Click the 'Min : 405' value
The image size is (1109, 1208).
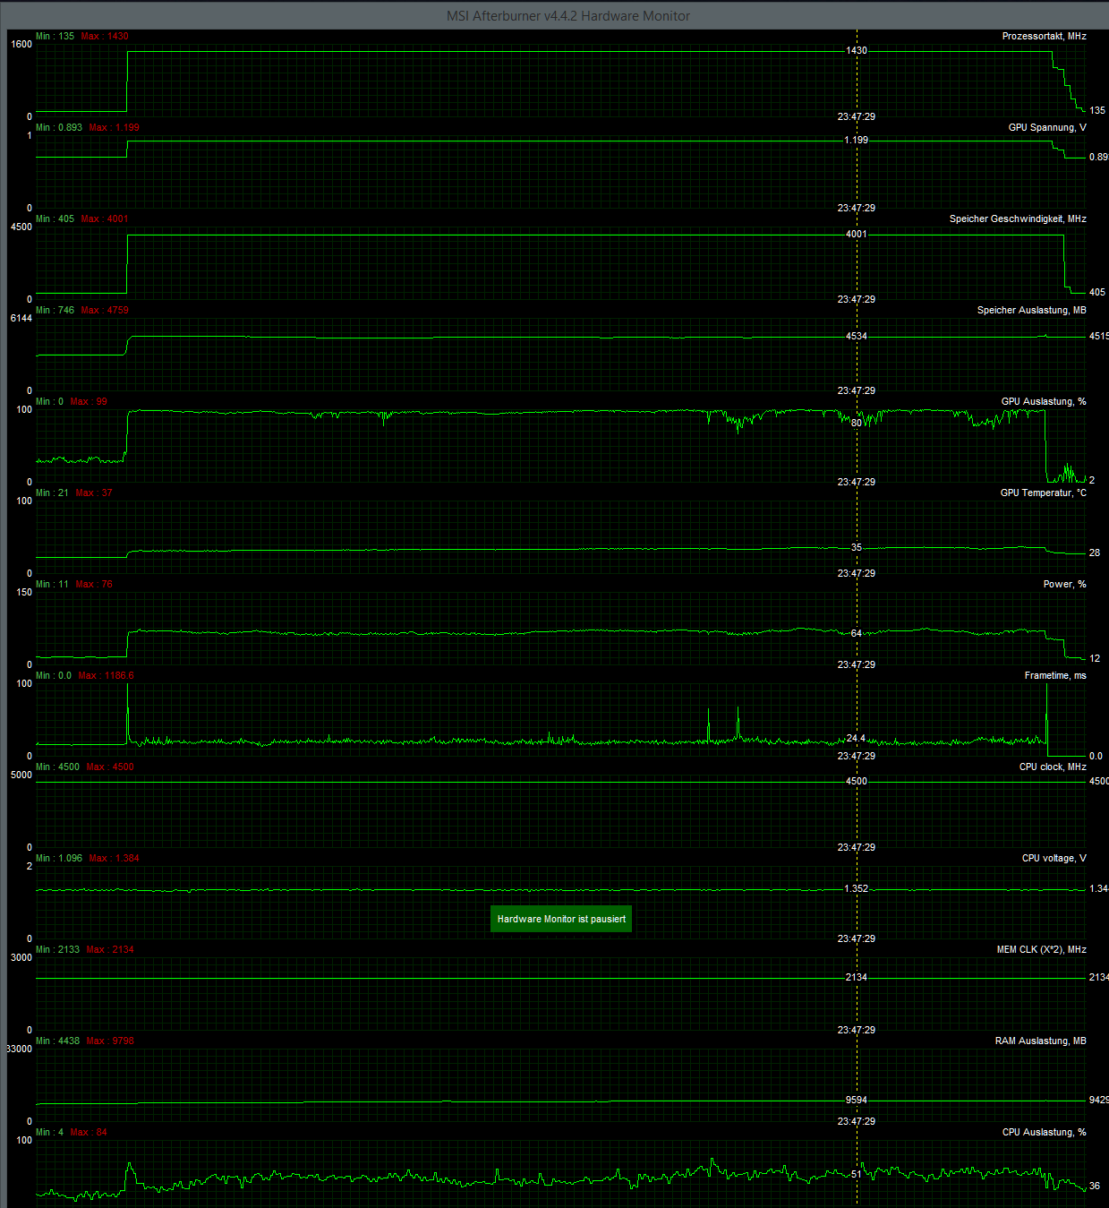[x=55, y=219]
